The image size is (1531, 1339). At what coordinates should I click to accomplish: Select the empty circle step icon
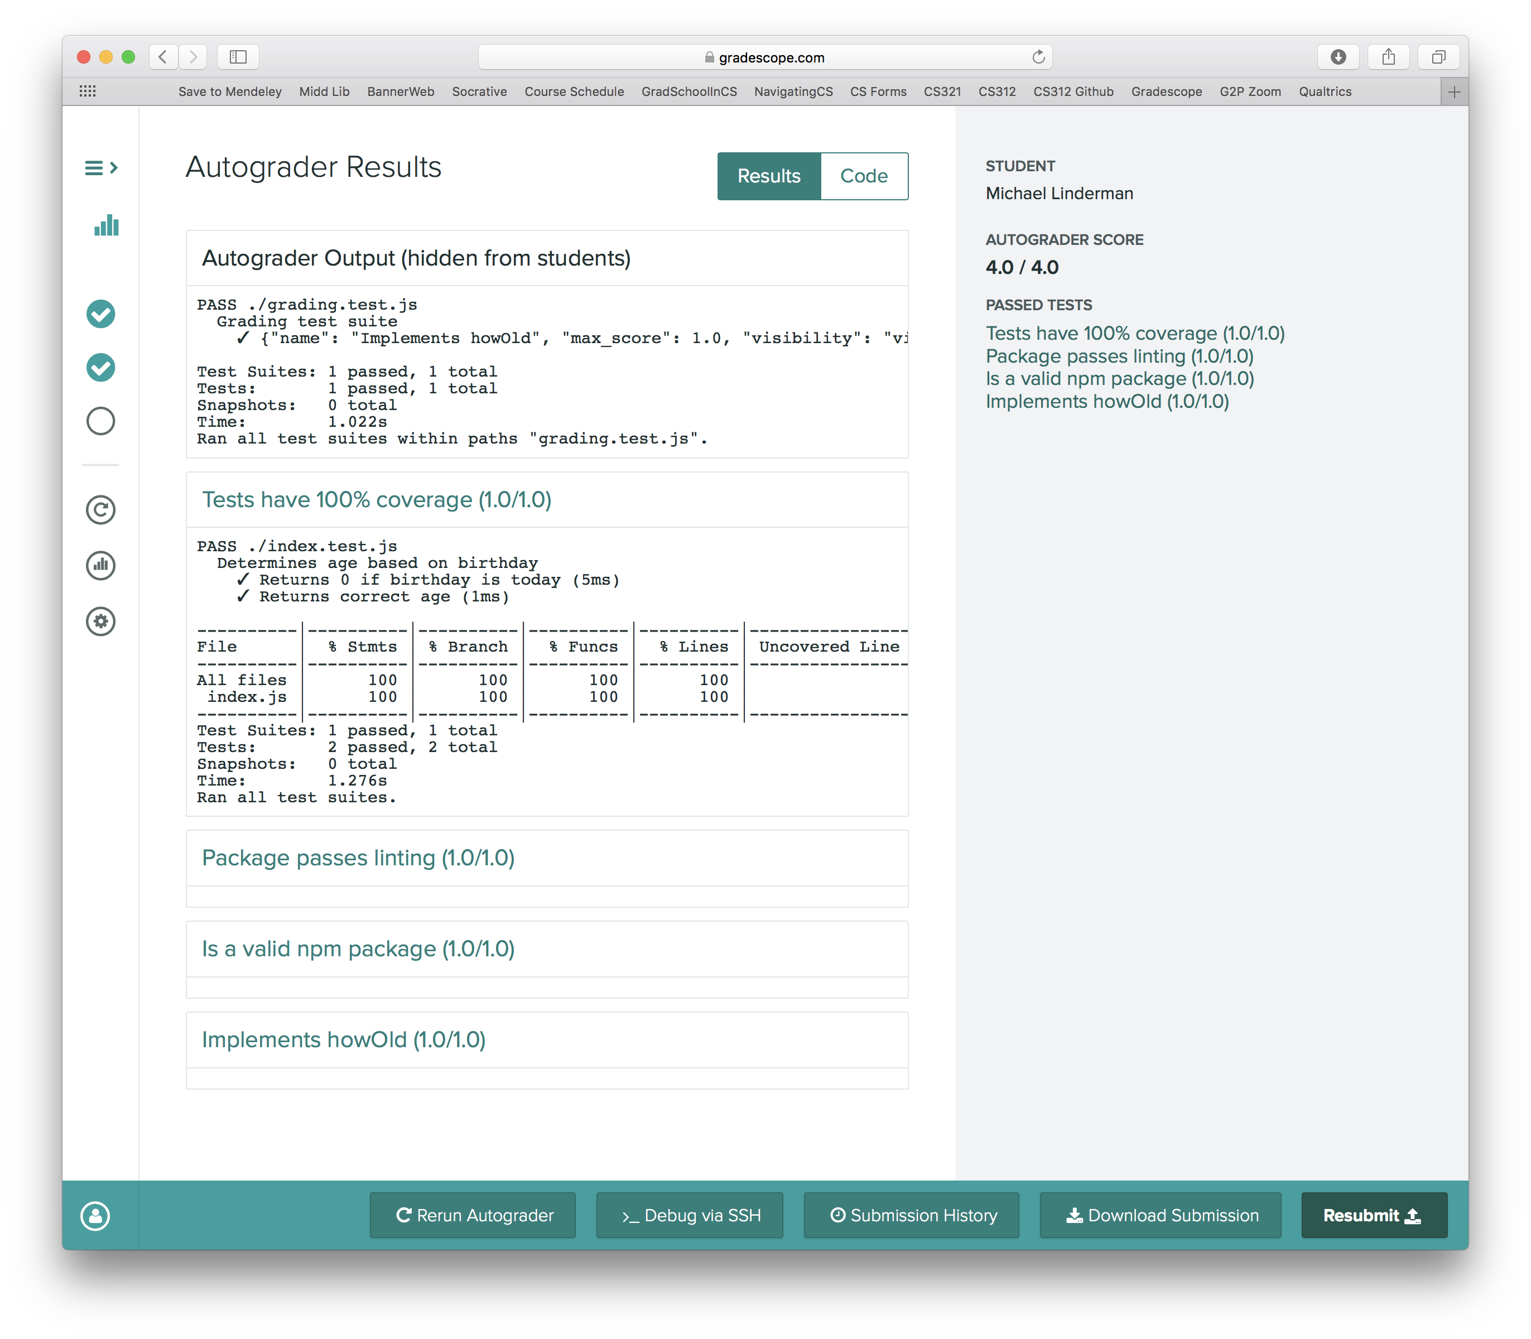pos(101,421)
